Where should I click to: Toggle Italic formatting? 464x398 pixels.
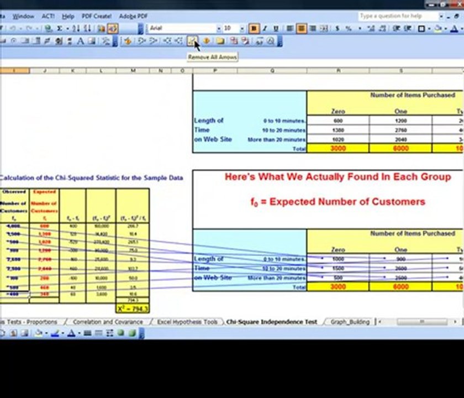tap(265, 28)
